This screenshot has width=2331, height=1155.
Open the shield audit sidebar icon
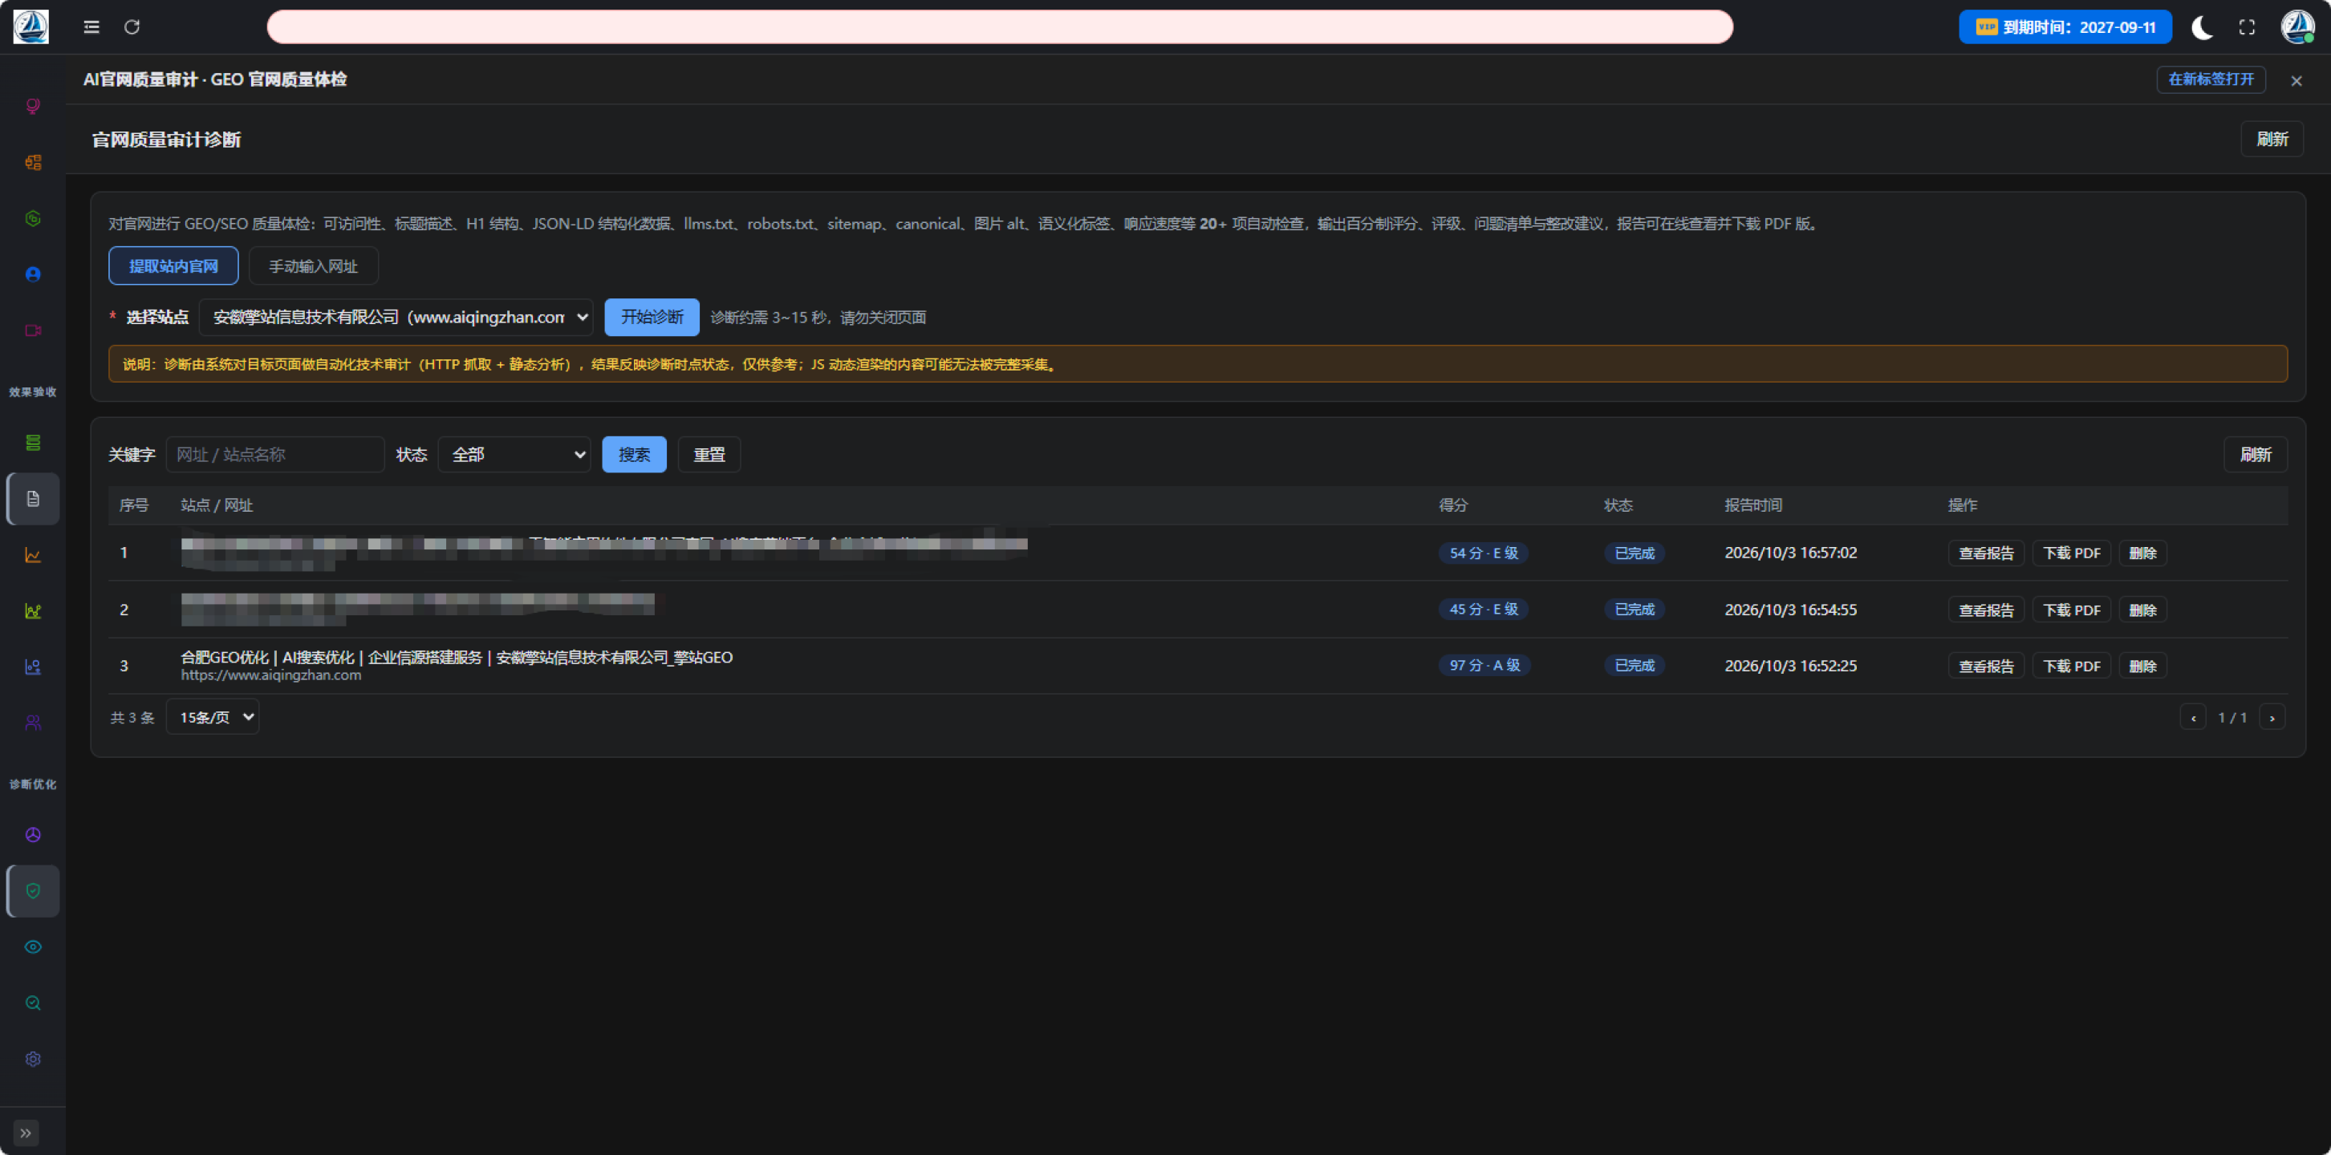coord(34,891)
